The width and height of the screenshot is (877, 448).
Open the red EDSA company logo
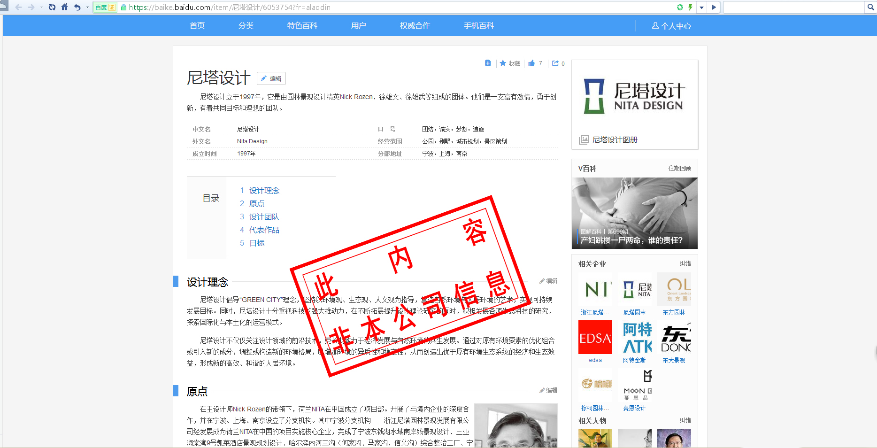coord(595,337)
